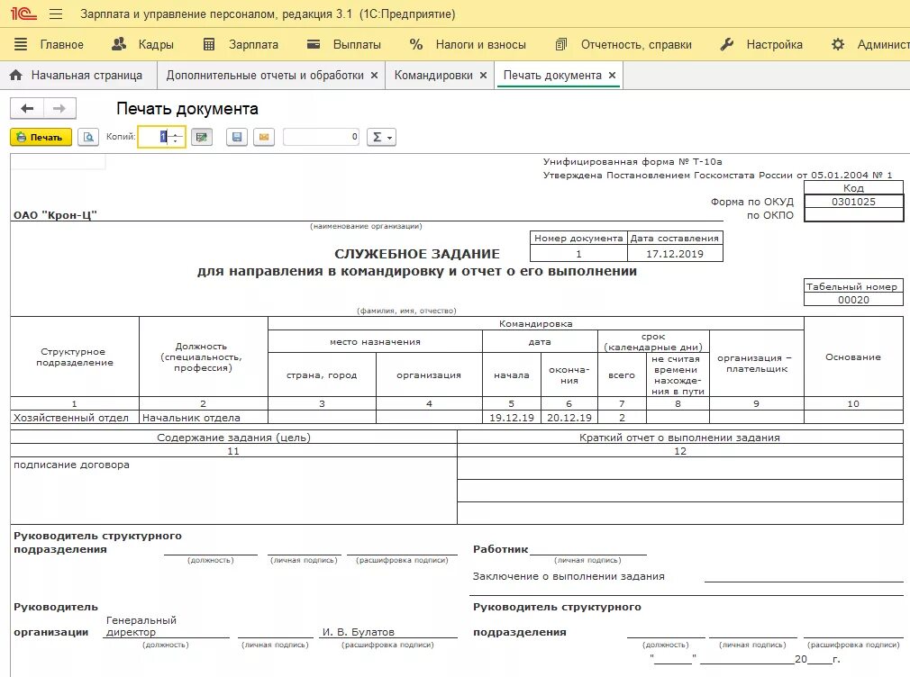Click the ОКУД code cell 0301025
The width and height of the screenshot is (910, 677).
[853, 202]
